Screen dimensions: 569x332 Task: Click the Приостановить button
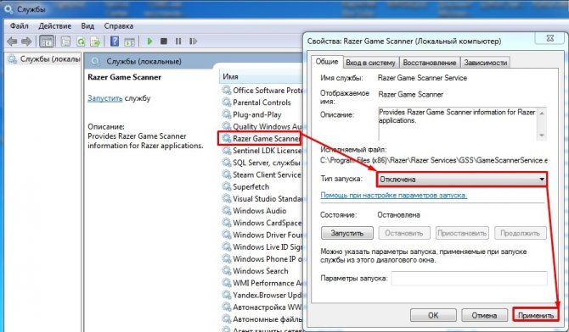(462, 233)
